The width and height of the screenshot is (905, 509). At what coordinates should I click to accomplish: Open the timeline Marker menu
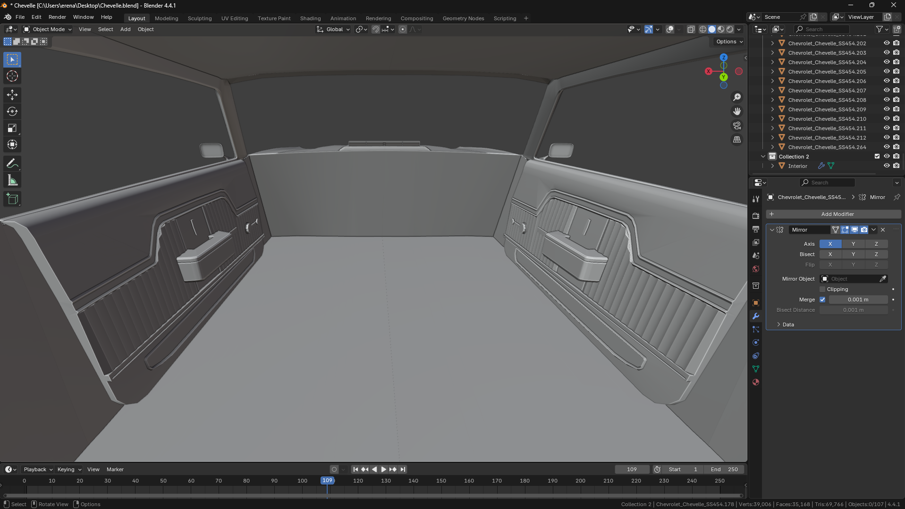[115, 469]
